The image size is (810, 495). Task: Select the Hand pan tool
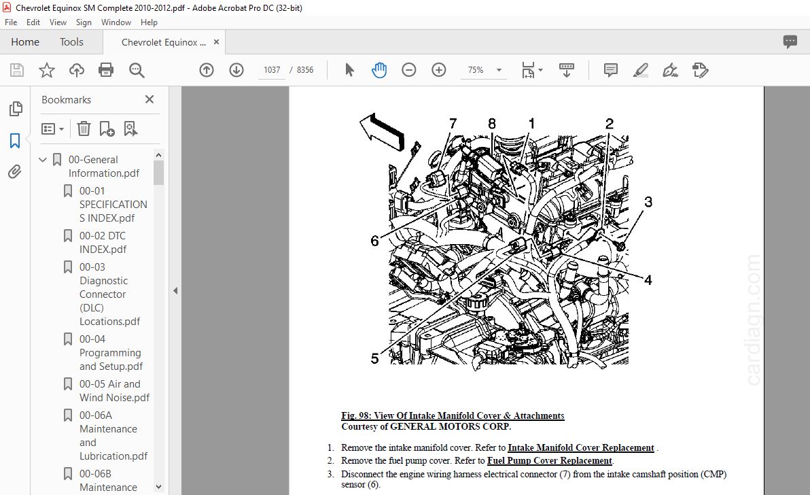click(378, 70)
